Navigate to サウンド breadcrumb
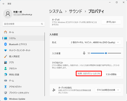The height and width of the screenshot is (101, 127). (x=75, y=11)
